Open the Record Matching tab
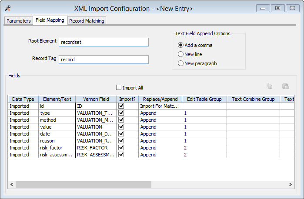Image resolution: width=304 pixels, height=199 pixels. [x=87, y=21]
